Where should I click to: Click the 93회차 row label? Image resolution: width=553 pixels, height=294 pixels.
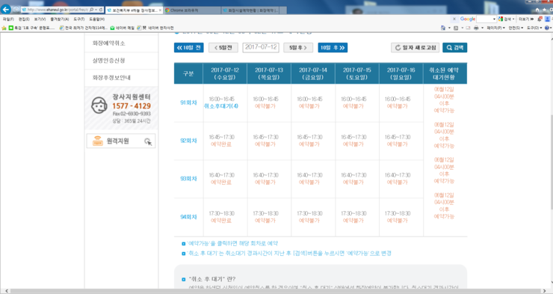(188, 179)
